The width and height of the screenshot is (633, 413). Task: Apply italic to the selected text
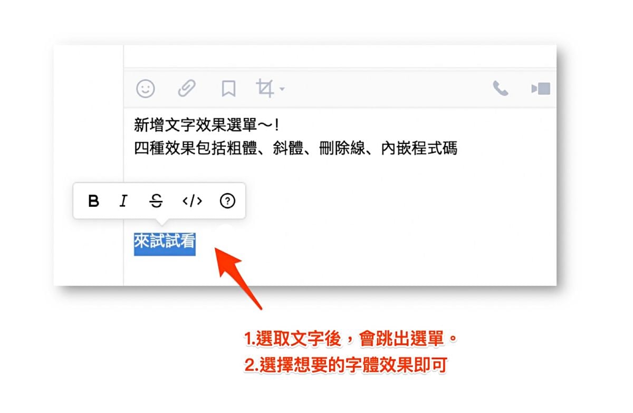(x=123, y=201)
